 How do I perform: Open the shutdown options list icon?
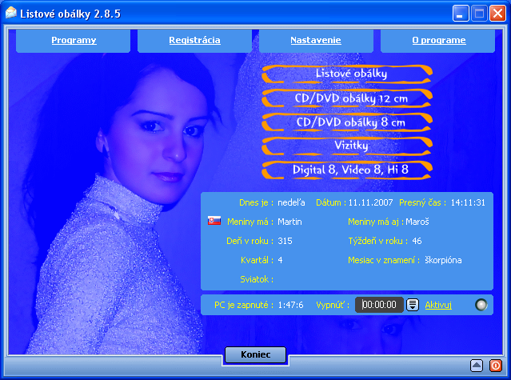click(413, 305)
